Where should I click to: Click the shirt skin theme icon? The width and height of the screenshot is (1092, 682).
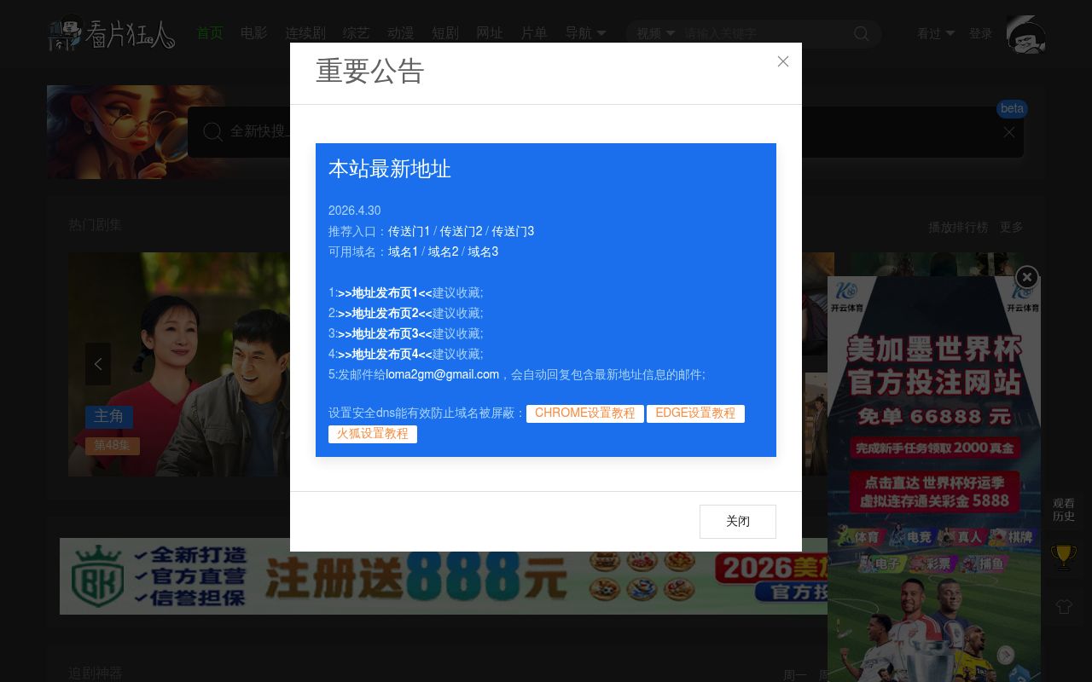tap(1064, 607)
